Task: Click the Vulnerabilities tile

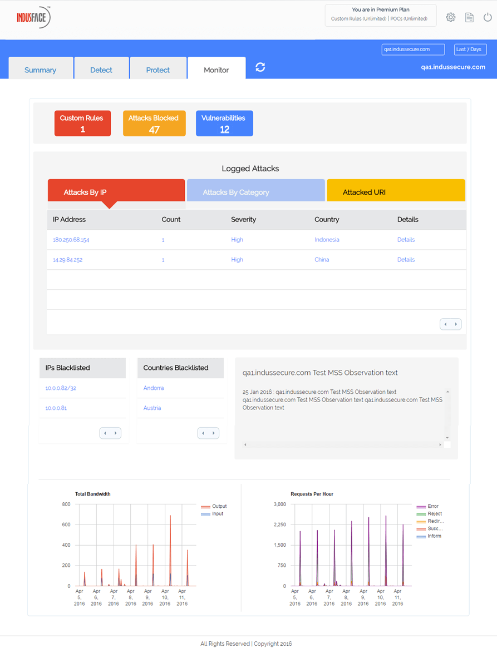Action: click(224, 123)
